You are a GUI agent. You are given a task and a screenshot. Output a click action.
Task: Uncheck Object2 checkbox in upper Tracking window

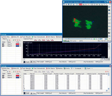pos(3,46)
